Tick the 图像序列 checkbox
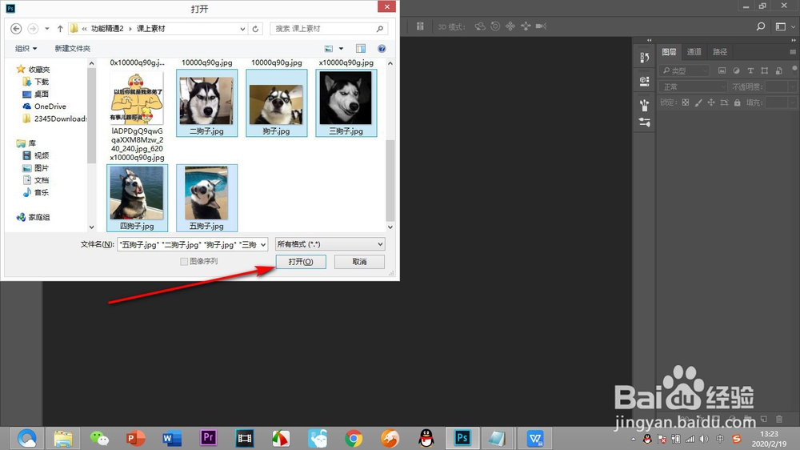The width and height of the screenshot is (800, 450). coord(184,262)
